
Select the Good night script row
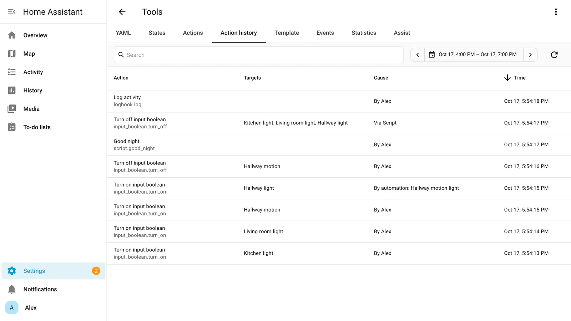(x=339, y=145)
